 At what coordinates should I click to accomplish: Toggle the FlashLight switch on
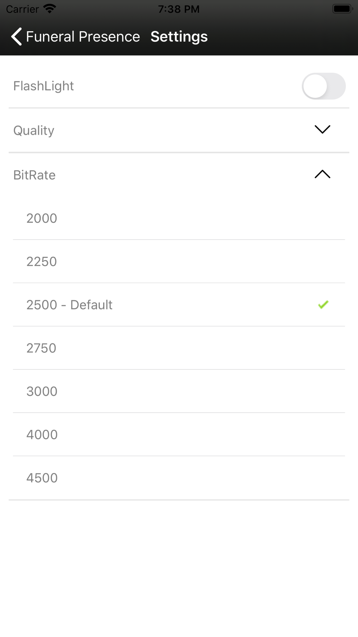[324, 86]
